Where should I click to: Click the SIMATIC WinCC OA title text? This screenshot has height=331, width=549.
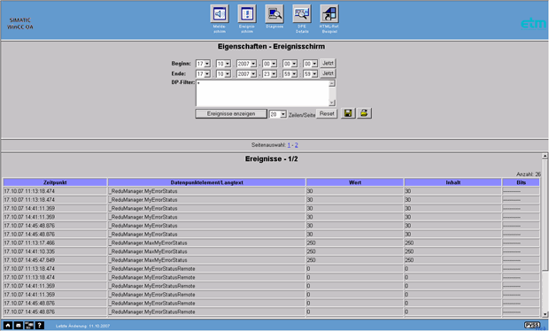click(x=20, y=23)
